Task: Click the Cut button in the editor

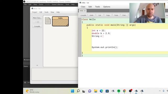Action: 100,15
